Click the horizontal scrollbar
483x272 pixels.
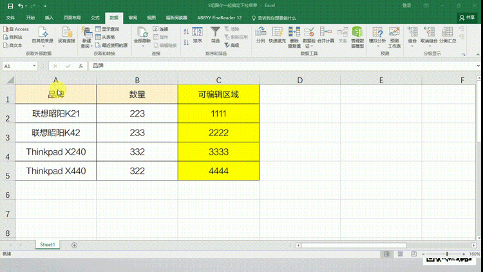click(354, 246)
